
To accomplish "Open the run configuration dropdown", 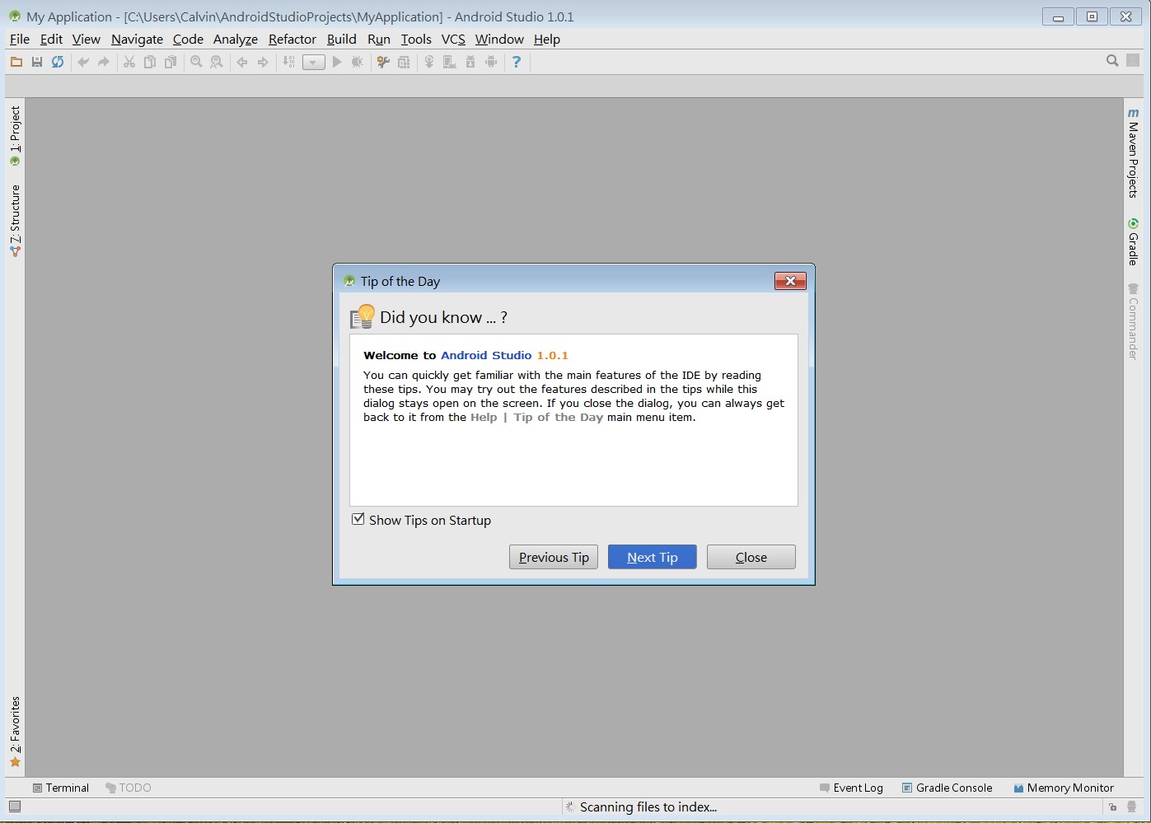I will click(314, 63).
